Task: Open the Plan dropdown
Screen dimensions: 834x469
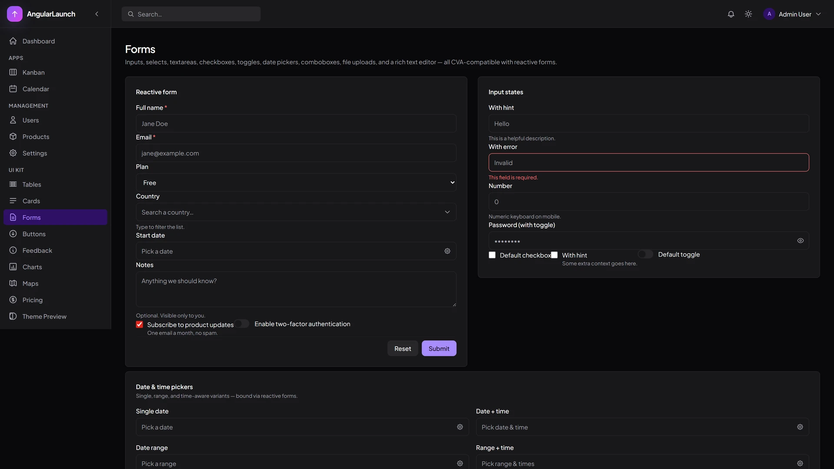Action: point(296,182)
